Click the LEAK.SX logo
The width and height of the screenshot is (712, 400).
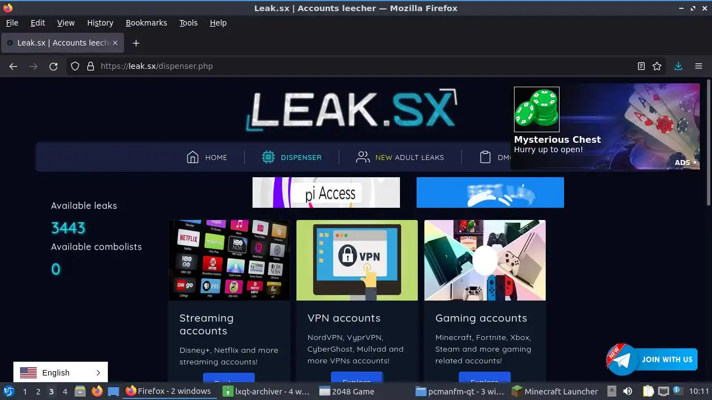(x=352, y=110)
